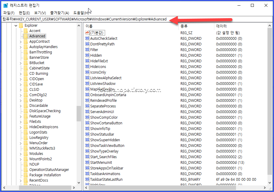The image size is (274, 192).
Task: Click the Filter DWORD icon
Action: [x=87, y=50]
